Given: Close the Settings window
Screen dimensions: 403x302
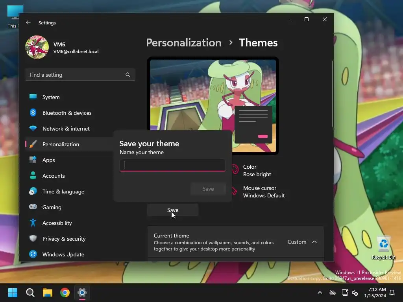Looking at the screenshot, I should tap(325, 19).
